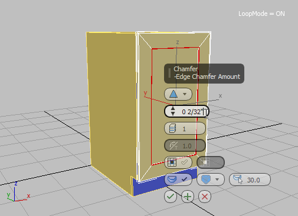Cancel the chamfer with the red X button
This screenshot has width=298, height=216.
click(x=205, y=197)
